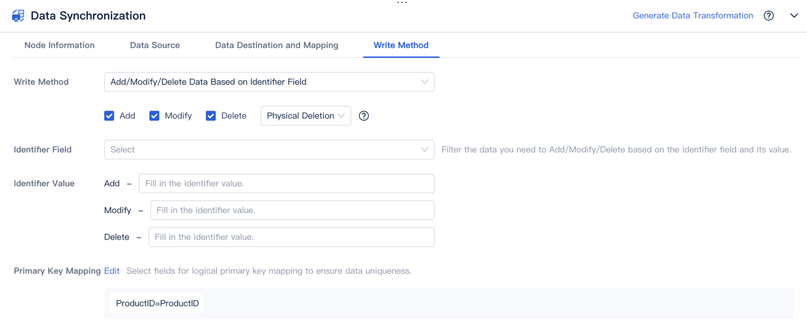
Task: Open the Data Destination and Mapping tab
Action: [276, 45]
